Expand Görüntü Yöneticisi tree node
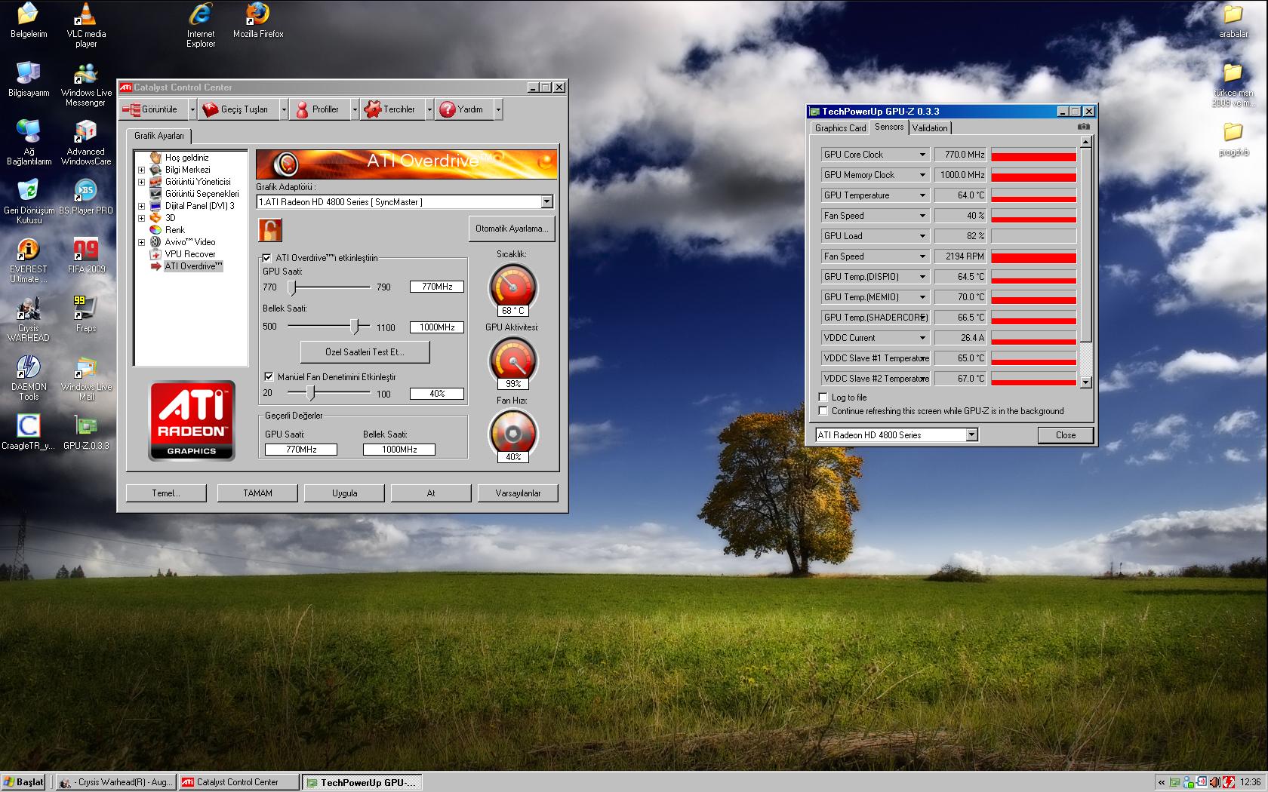The width and height of the screenshot is (1268, 792). pyautogui.click(x=141, y=182)
